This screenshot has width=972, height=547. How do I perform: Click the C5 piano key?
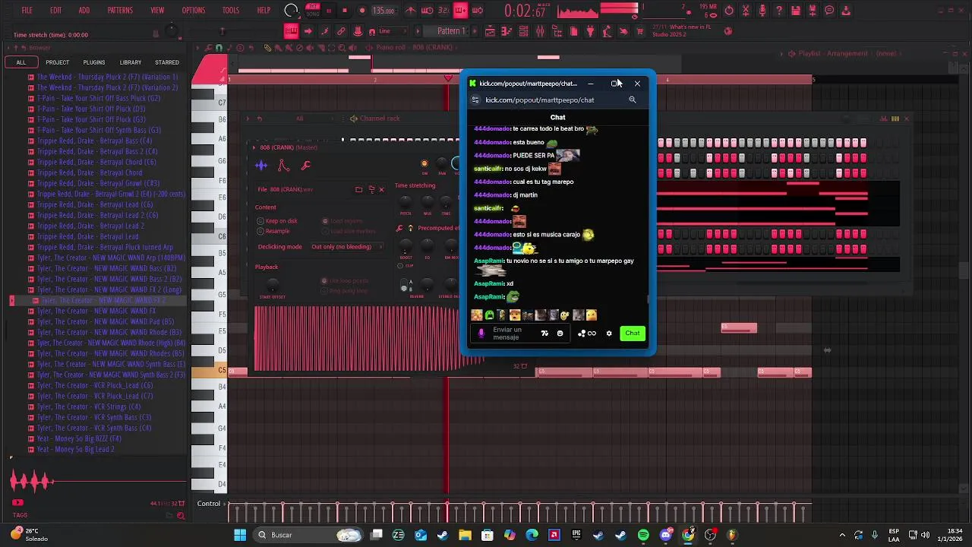[209, 371]
